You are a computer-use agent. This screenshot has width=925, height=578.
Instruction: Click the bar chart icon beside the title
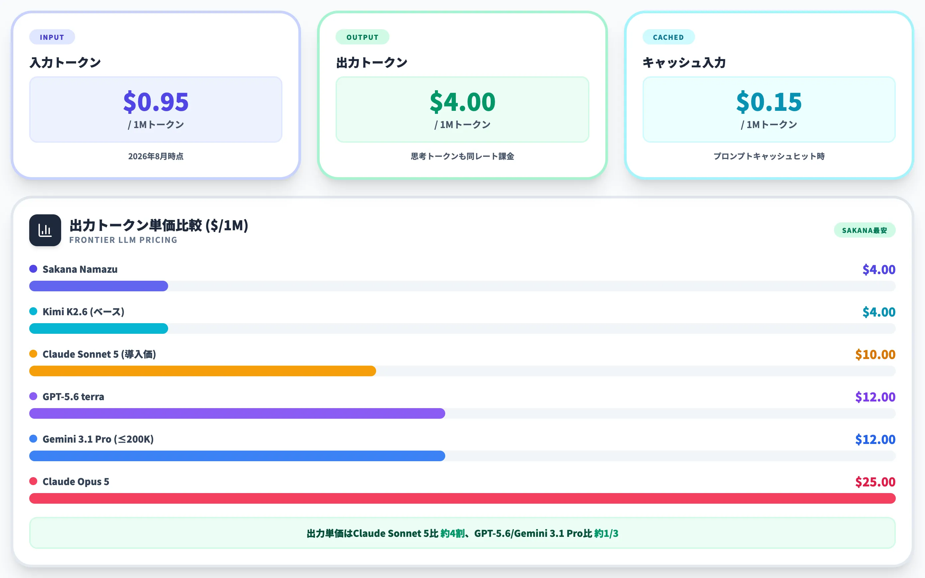click(45, 230)
